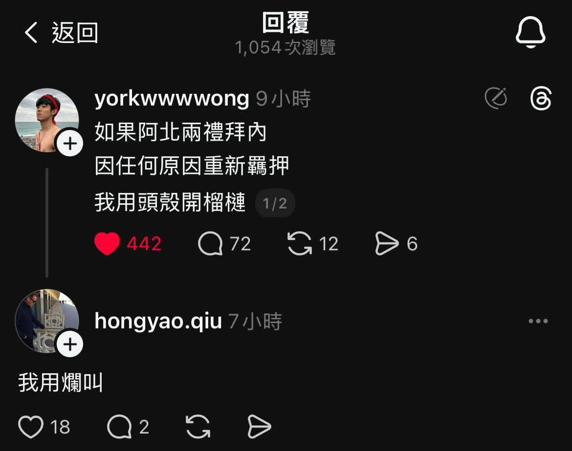
Task: Open the yorkwwwwong profile link
Action: click(x=172, y=98)
